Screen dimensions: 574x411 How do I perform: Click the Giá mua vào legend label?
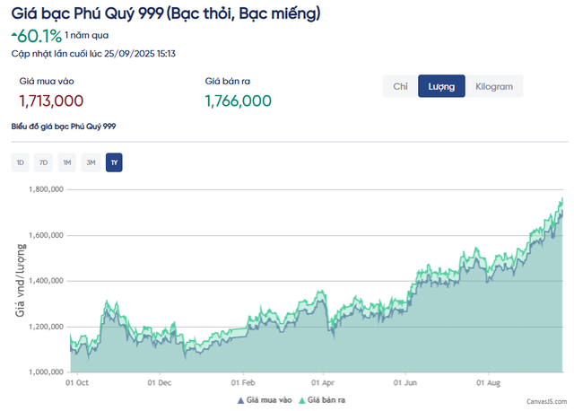[269, 400]
